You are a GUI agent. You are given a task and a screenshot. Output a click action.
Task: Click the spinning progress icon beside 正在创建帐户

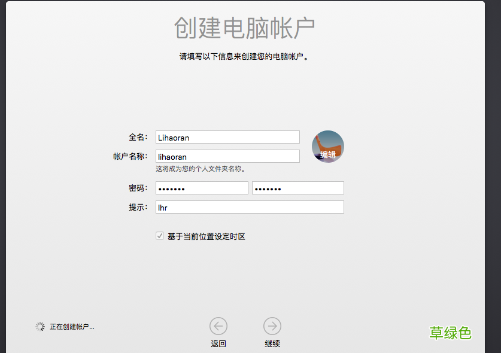[x=40, y=327]
